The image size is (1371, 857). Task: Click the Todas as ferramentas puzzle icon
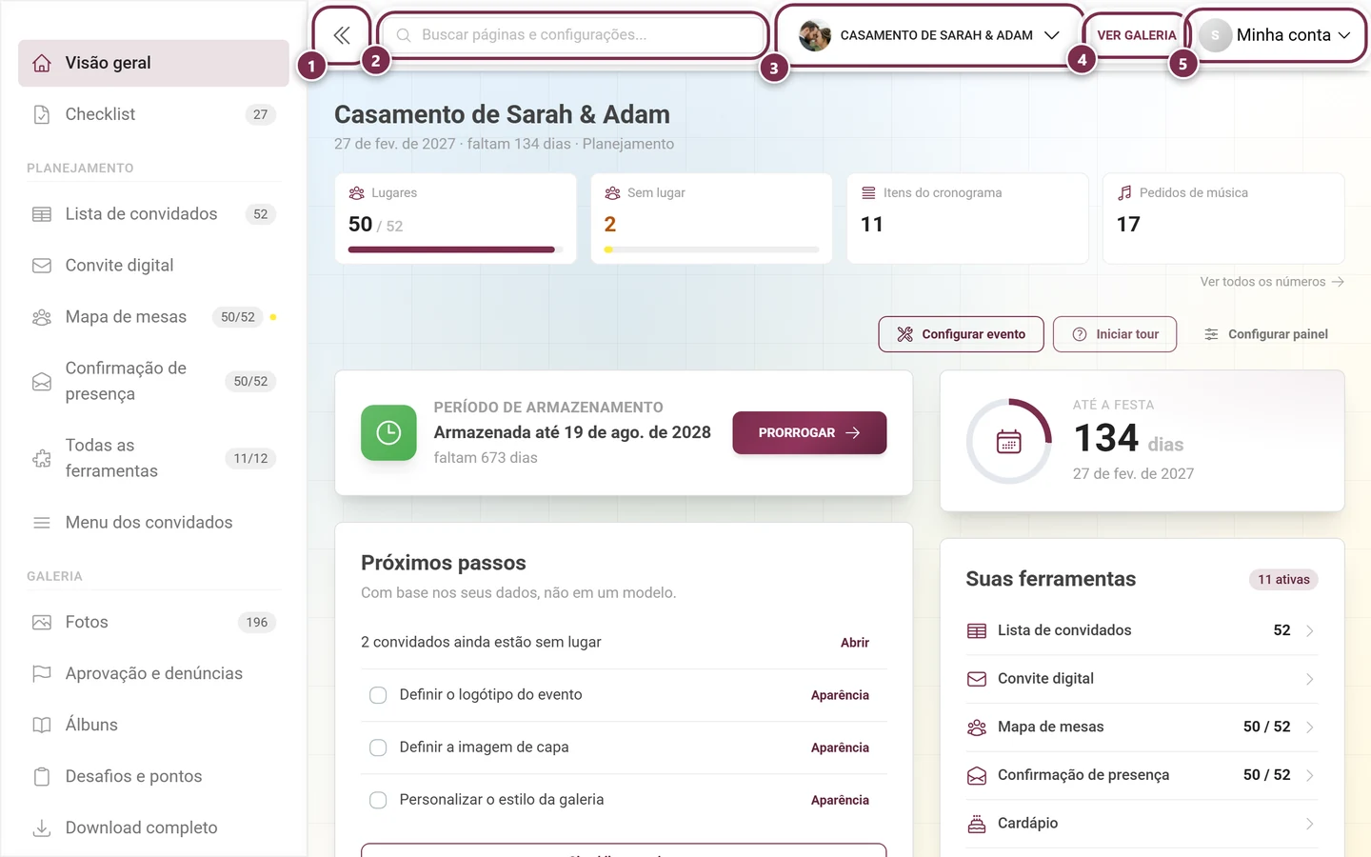click(42, 458)
